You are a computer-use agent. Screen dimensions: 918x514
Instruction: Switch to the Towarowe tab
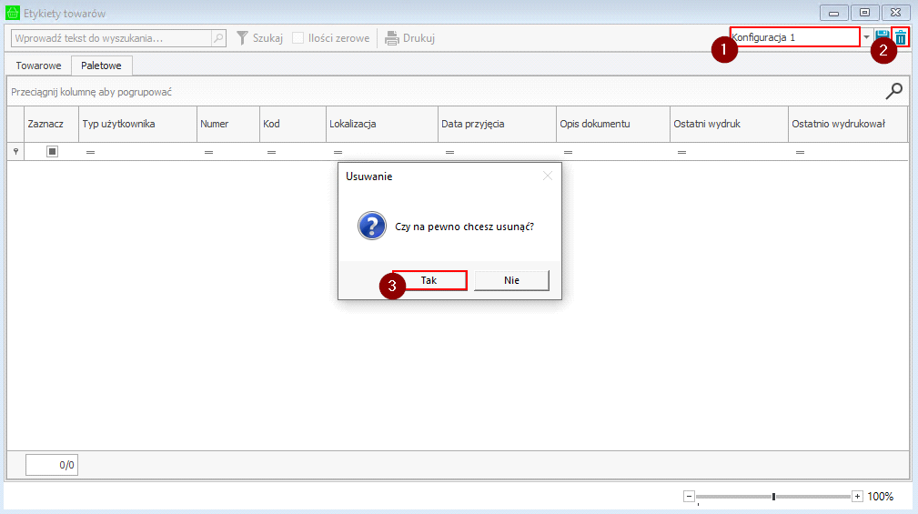pos(38,66)
